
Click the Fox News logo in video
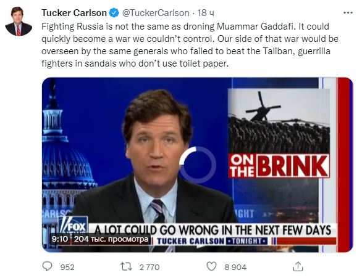coord(74,225)
